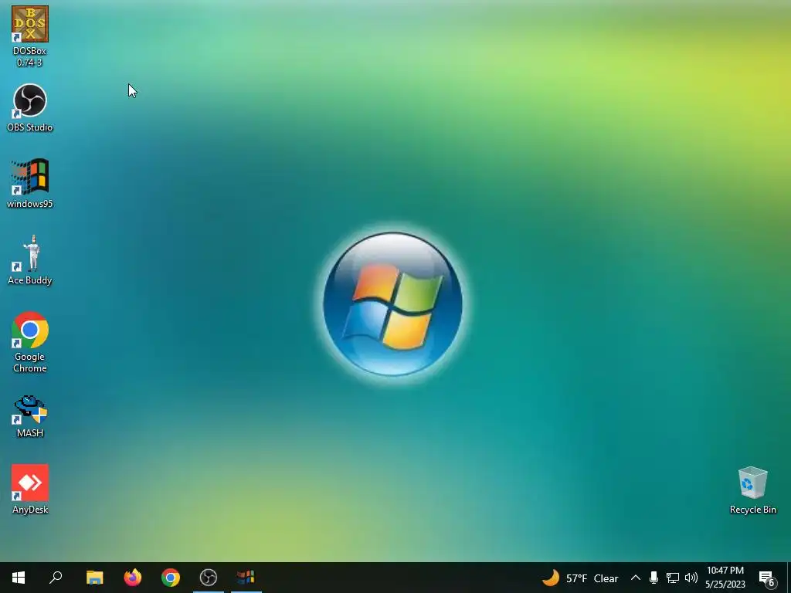791x593 pixels.
Task: Show hidden system tray icons
Action: click(x=636, y=578)
